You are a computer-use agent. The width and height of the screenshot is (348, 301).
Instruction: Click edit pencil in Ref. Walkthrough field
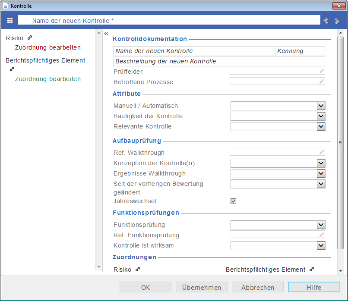[x=321, y=152]
